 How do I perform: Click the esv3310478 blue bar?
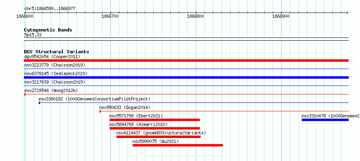325,120
